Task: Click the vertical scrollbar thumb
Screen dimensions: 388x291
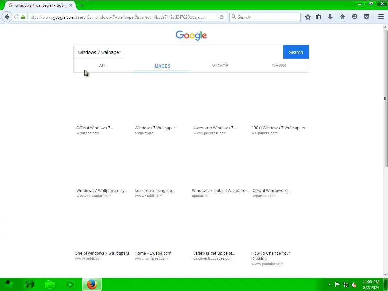Action: click(x=385, y=99)
